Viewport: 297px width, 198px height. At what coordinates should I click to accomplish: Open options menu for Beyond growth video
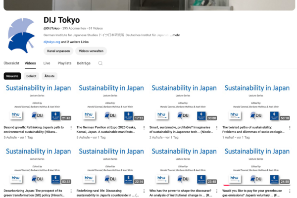71,128
